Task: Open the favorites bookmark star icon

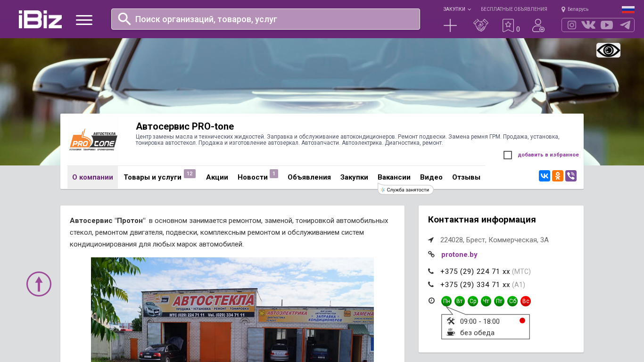Action: [508, 25]
